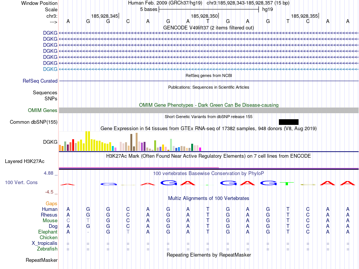The width and height of the screenshot is (359, 269).
Task: Click the Scale label
Action: pyautogui.click(x=51, y=9)
